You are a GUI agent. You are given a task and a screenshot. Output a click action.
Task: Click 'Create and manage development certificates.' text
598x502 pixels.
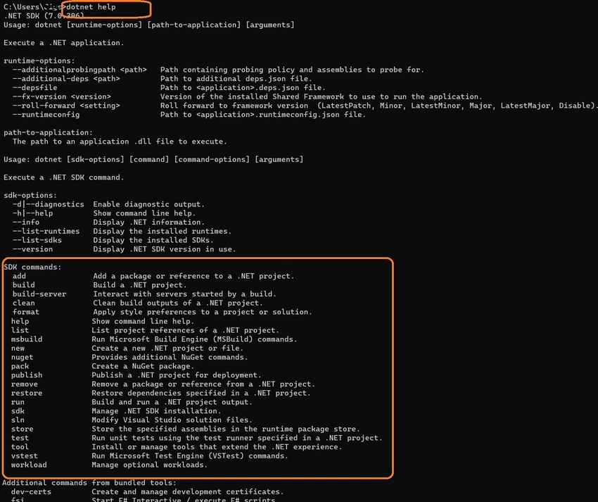[x=188, y=491]
